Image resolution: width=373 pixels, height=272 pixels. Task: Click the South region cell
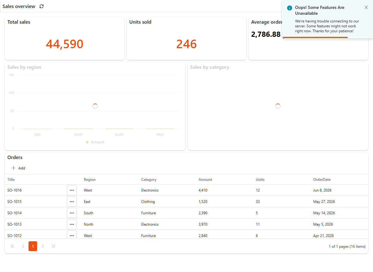[x=88, y=213]
